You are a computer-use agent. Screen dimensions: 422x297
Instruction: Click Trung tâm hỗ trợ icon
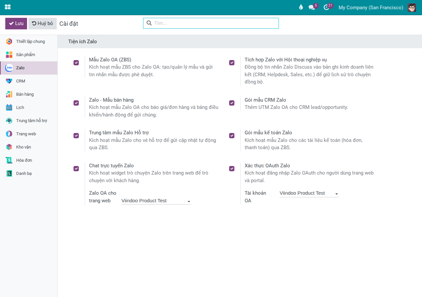(x=9, y=121)
